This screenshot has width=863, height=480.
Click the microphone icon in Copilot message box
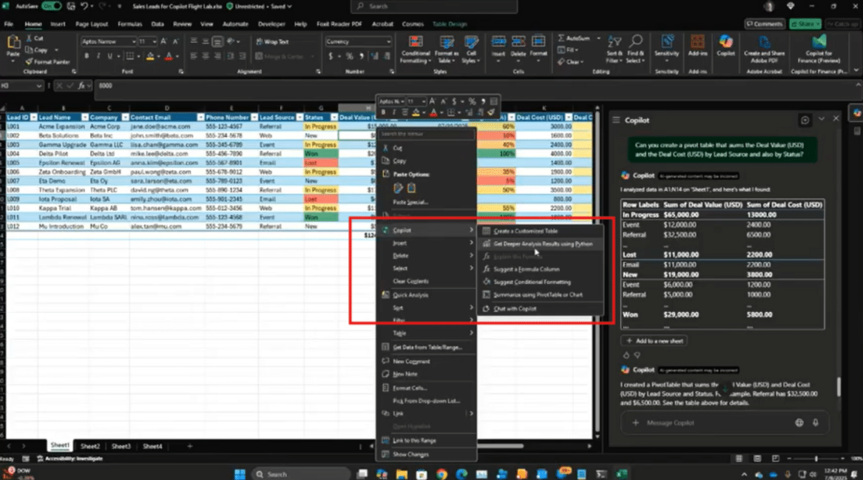[816, 423]
